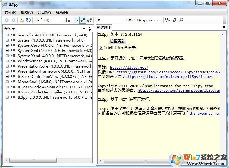Expand the System.Xml assembly node
229x168 pixels.
[x=7, y=50]
